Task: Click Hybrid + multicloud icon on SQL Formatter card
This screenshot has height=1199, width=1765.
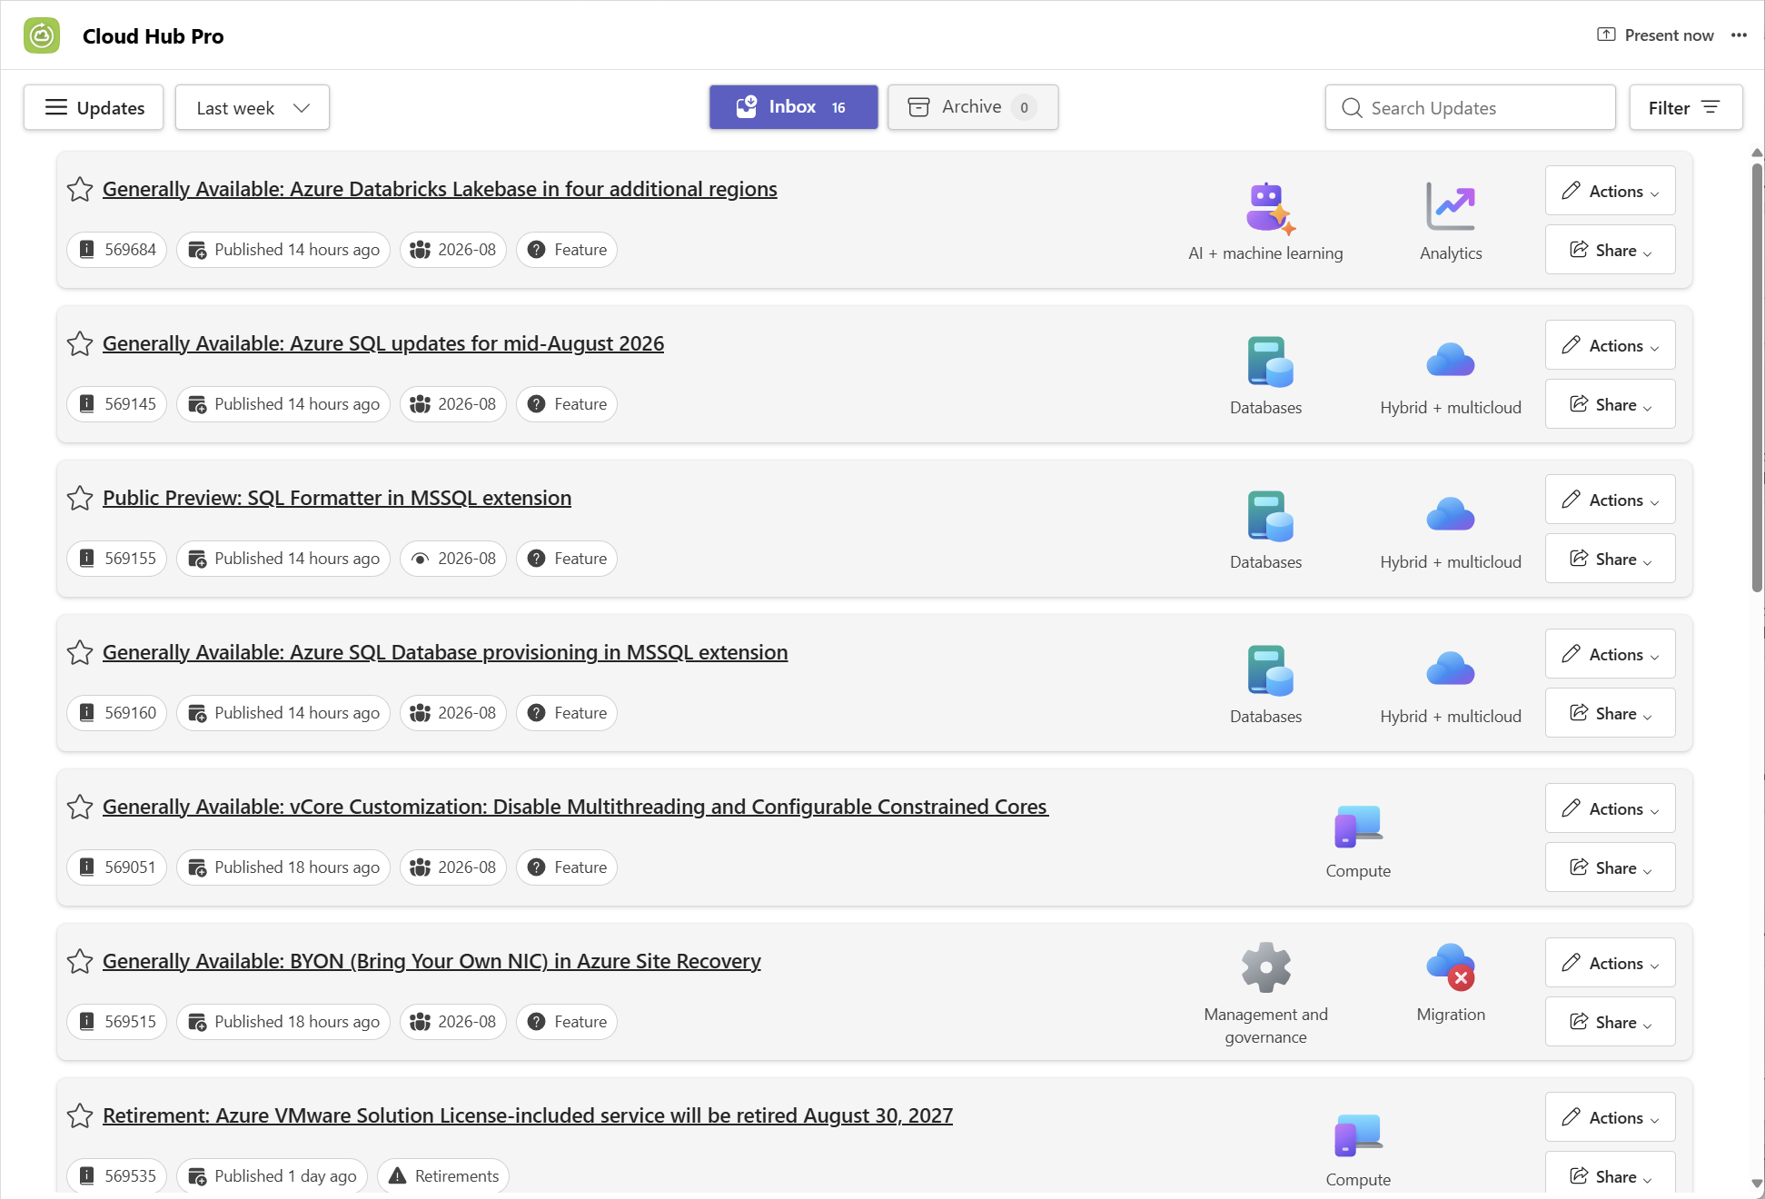Action: (x=1451, y=514)
